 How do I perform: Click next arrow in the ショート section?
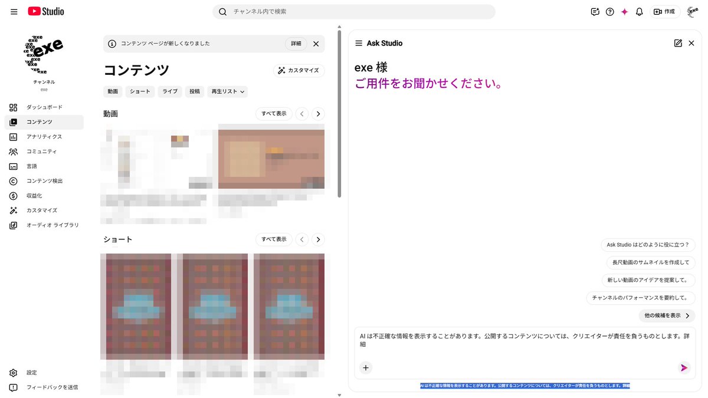coord(318,239)
